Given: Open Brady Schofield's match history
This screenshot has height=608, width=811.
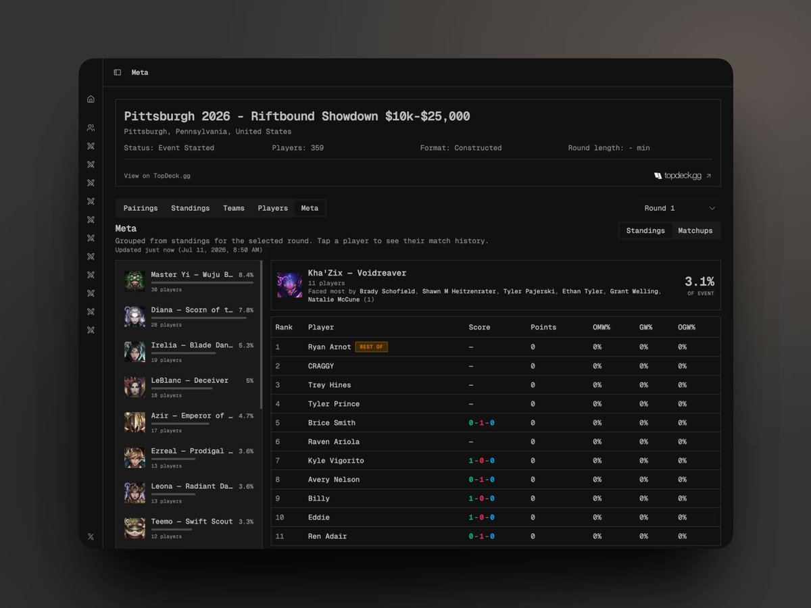Looking at the screenshot, I should point(387,291).
